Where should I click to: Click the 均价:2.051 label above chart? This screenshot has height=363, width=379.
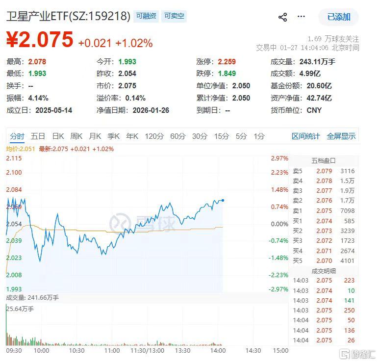21,149
